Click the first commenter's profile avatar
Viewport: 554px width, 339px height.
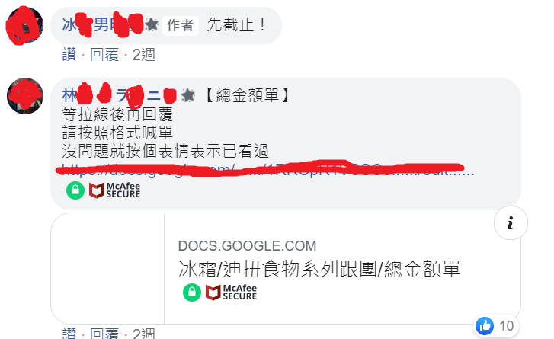pyautogui.click(x=24, y=25)
